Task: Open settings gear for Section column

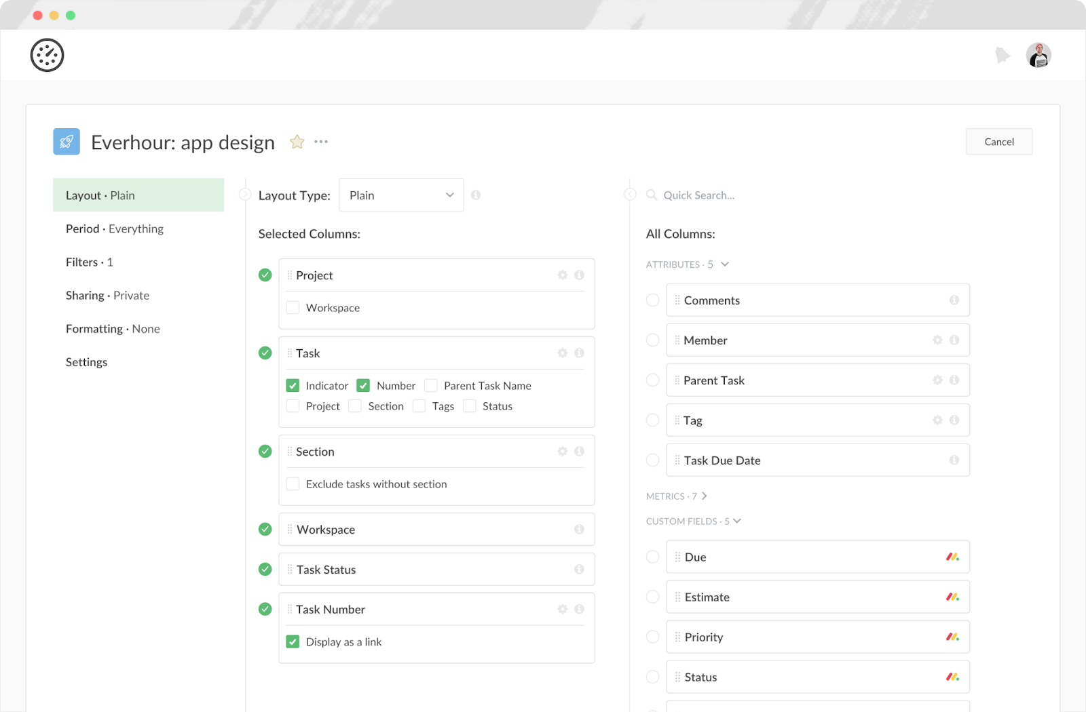Action: tap(563, 451)
